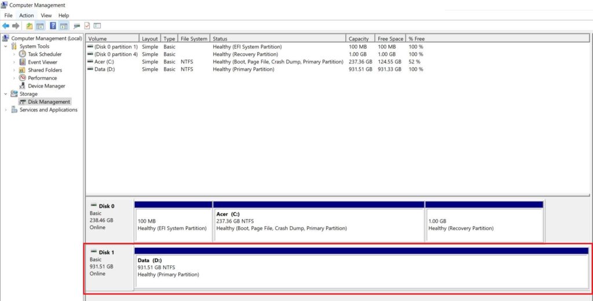Click the red check mark toolbar icon
The image size is (593, 301).
coord(87,26)
